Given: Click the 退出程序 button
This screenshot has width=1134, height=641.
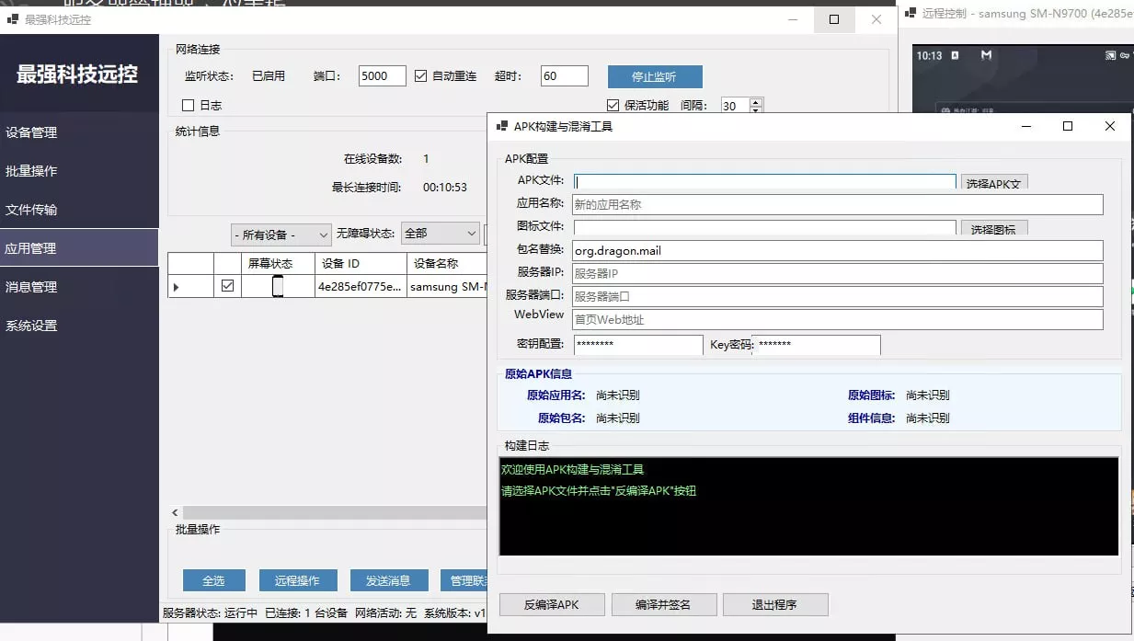Looking at the screenshot, I should [x=775, y=604].
